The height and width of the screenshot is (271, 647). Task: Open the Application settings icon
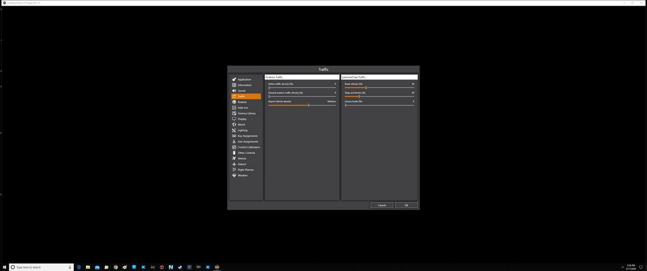(x=234, y=79)
